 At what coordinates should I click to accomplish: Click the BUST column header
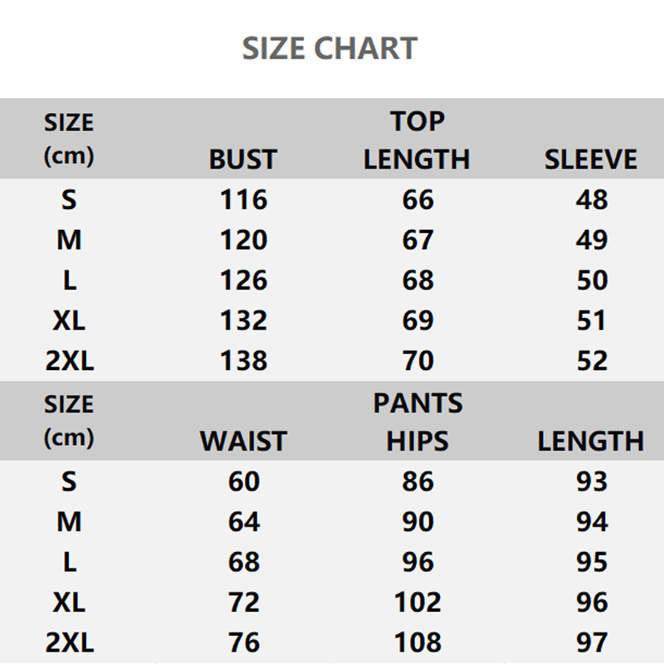pyautogui.click(x=243, y=159)
